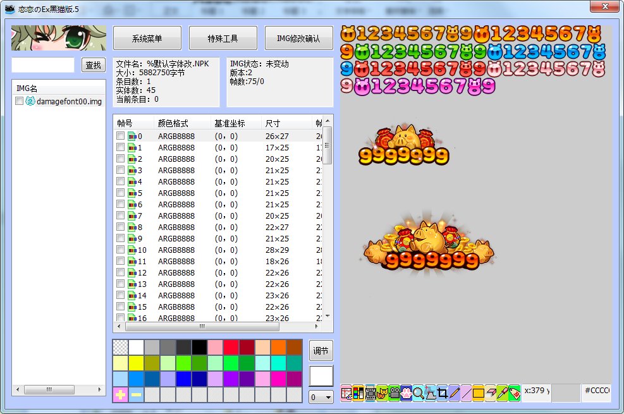The width and height of the screenshot is (624, 414).
Task: Click the IMG list scroll-right arrow
Action: pos(99,389)
